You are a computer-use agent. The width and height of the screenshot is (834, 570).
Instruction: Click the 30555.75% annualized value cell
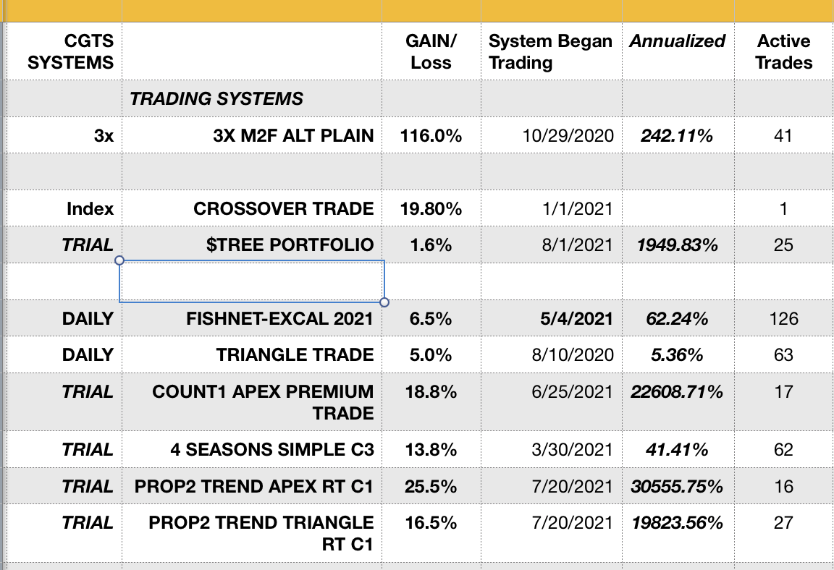677,487
